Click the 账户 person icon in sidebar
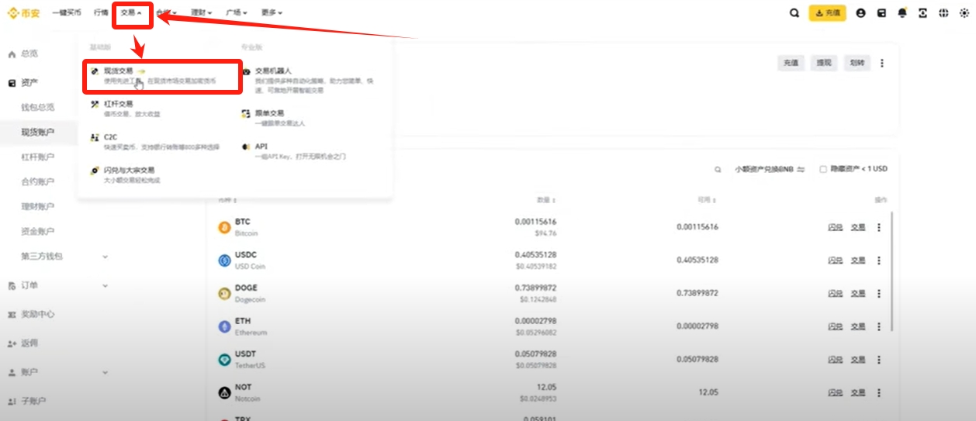 [12, 372]
